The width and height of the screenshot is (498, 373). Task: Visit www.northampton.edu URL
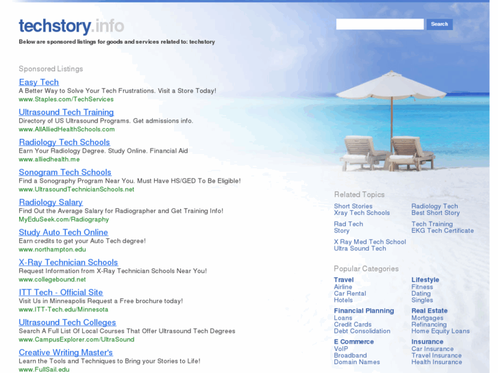pos(53,250)
